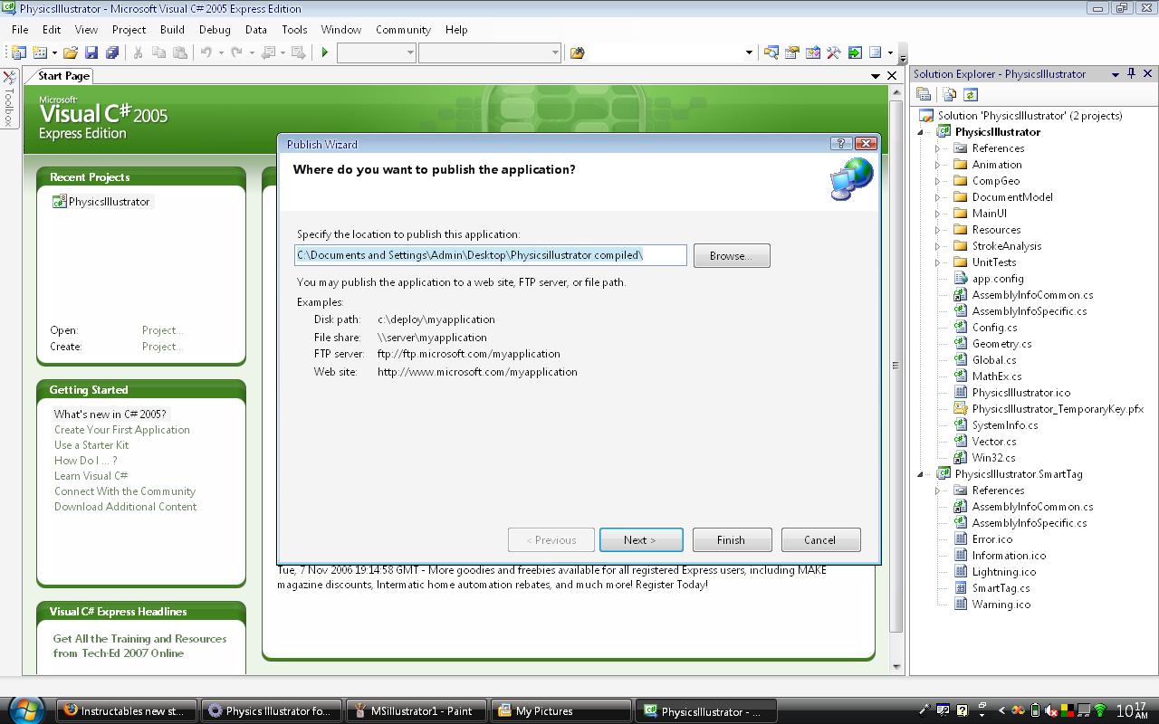Click the Windows Start orb
The height and width of the screenshot is (724, 1159).
[x=25, y=710]
